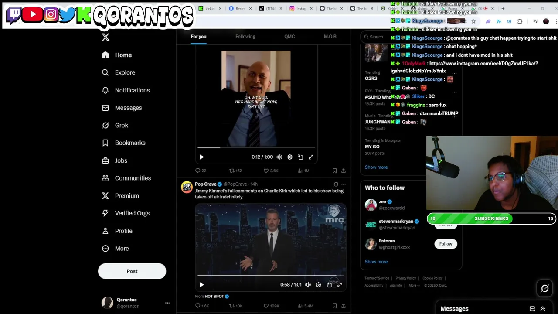This screenshot has height=314, width=558.
Task: Show more trending topics
Action: [376, 167]
